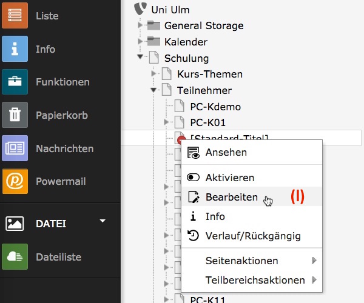
Task: Collapse the Schulung tree node
Action: pos(140,58)
